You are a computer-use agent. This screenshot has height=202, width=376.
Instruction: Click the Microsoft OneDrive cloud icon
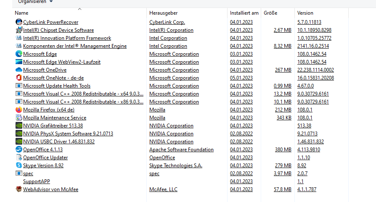[19, 70]
